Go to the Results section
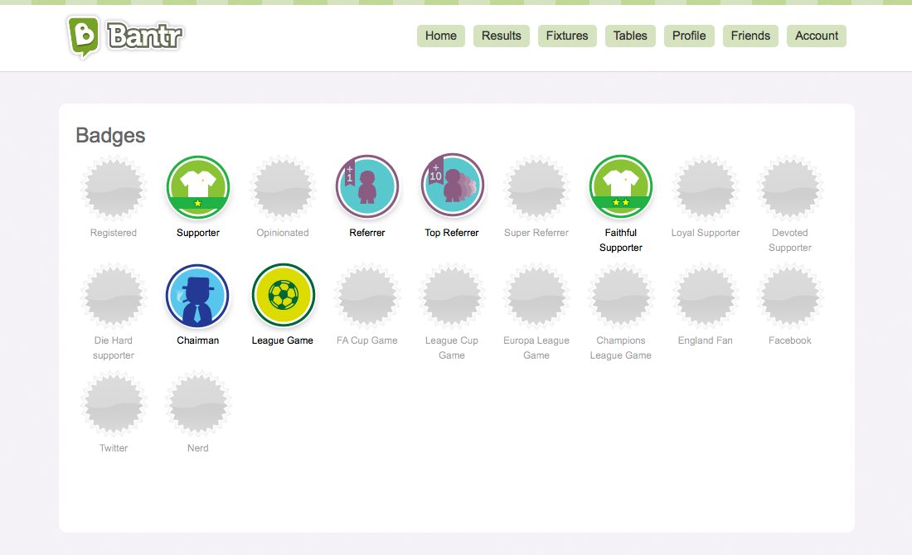The width and height of the screenshot is (912, 555). pyautogui.click(x=502, y=36)
